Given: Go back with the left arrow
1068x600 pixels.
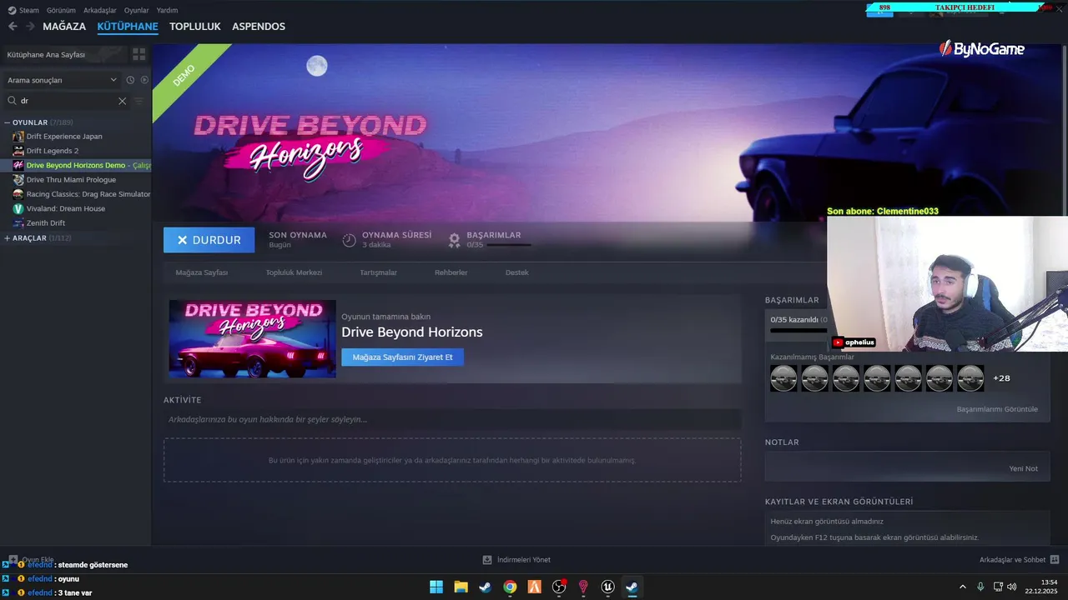Looking at the screenshot, I should click(13, 27).
